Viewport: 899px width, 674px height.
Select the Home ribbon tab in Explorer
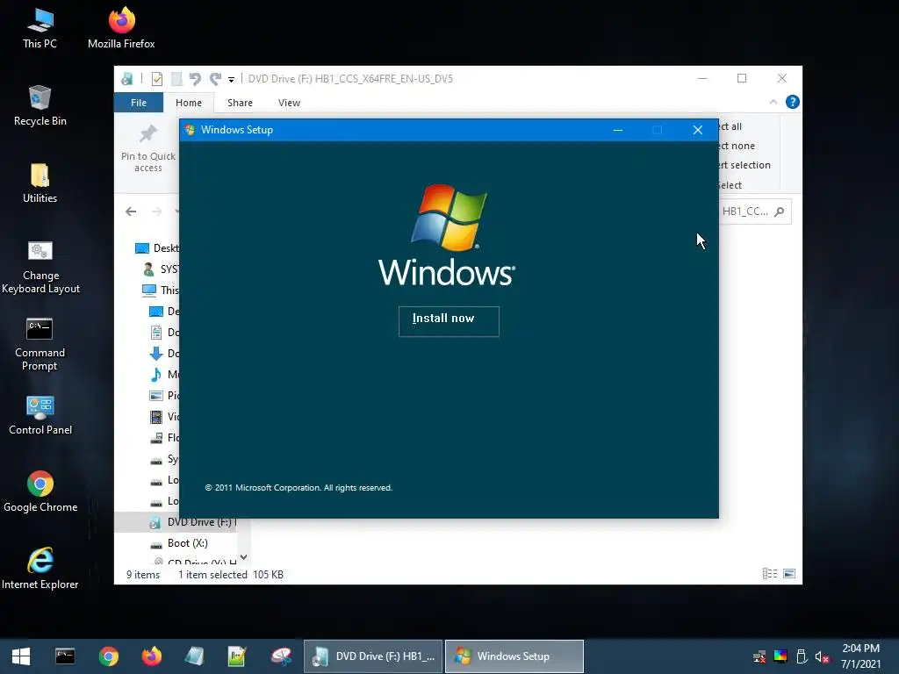coord(189,103)
